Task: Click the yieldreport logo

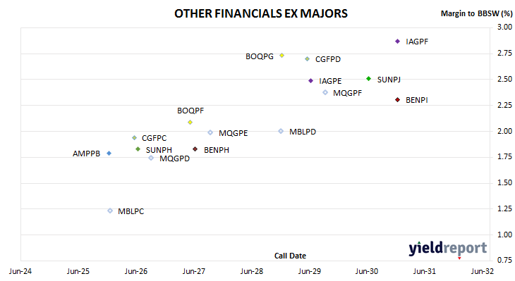Action: [x=448, y=248]
